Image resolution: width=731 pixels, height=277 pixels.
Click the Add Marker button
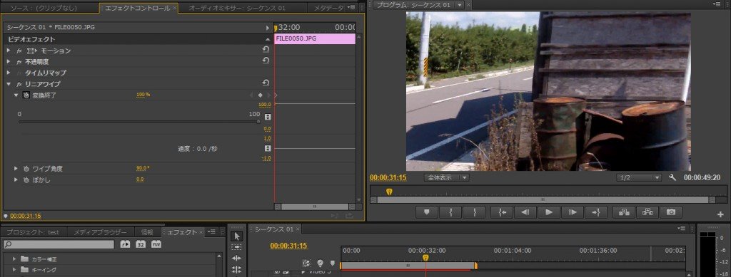tap(427, 212)
